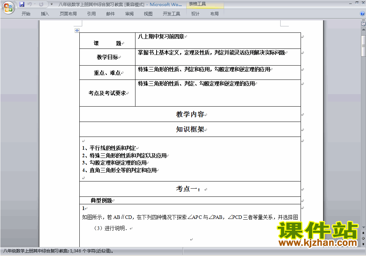Click the line starting 如图所示，若 AB∥CD
366x256 pixels.
190,217
